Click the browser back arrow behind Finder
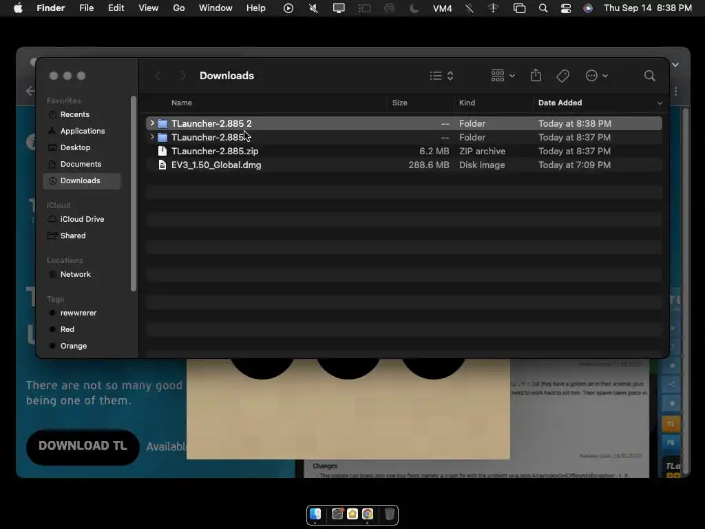The image size is (705, 529). tap(30, 91)
